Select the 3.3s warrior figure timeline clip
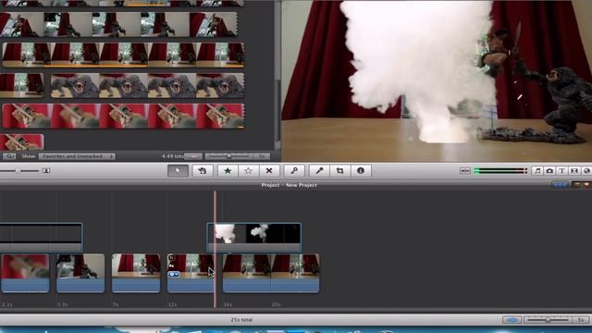 tap(80, 273)
